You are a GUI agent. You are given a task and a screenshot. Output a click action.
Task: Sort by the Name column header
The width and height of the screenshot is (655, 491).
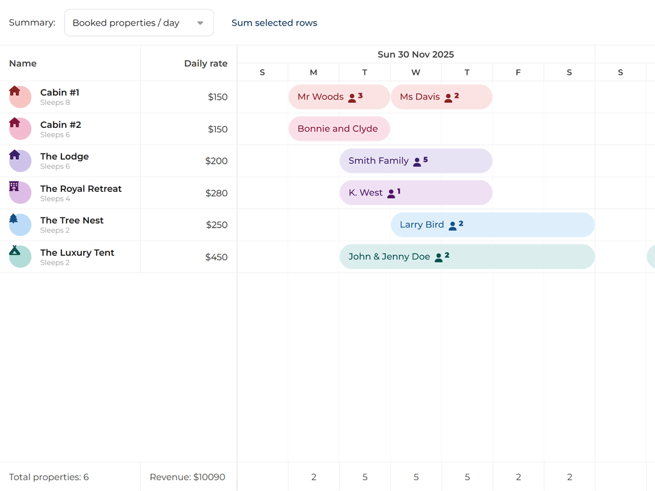[23, 63]
